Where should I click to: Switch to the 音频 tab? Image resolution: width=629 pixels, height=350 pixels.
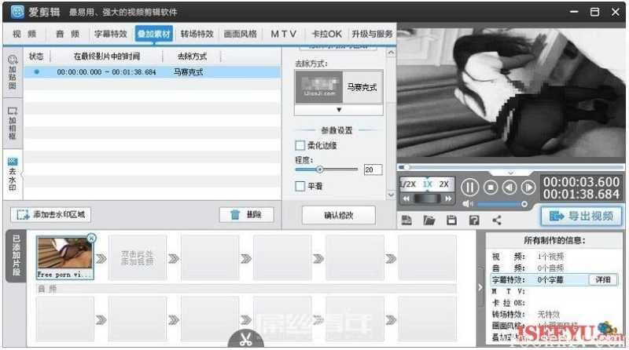[x=68, y=34]
